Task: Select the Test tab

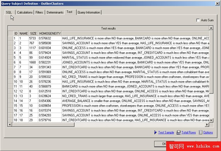Action: [x=70, y=12]
